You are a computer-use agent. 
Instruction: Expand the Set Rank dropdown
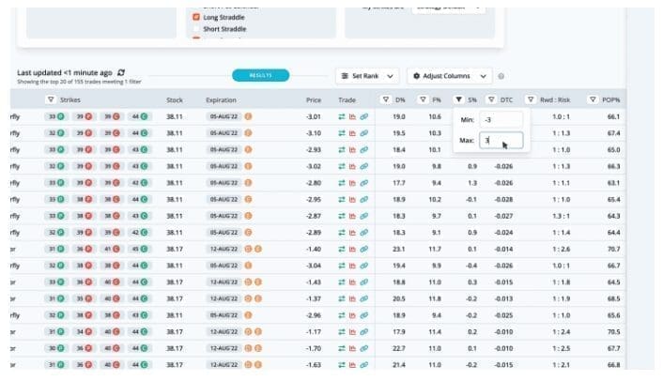(367, 76)
